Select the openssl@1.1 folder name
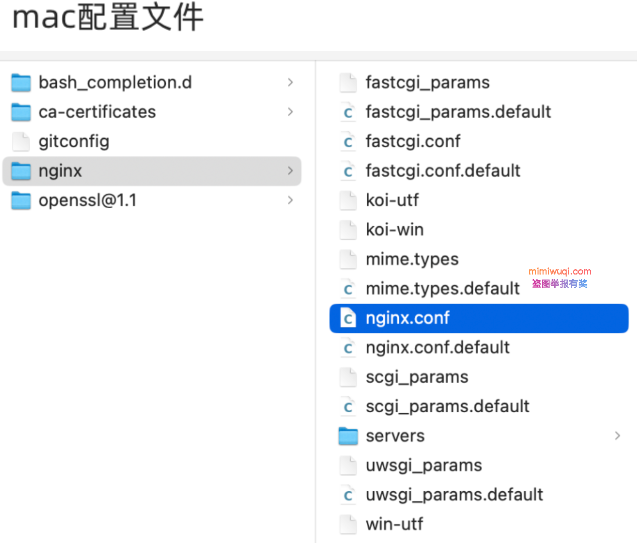637x543 pixels. click(87, 201)
